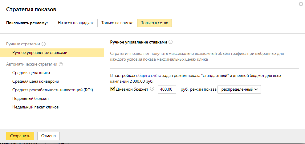Select the На всех площадках option
The height and width of the screenshot is (144, 305).
[x=76, y=23]
